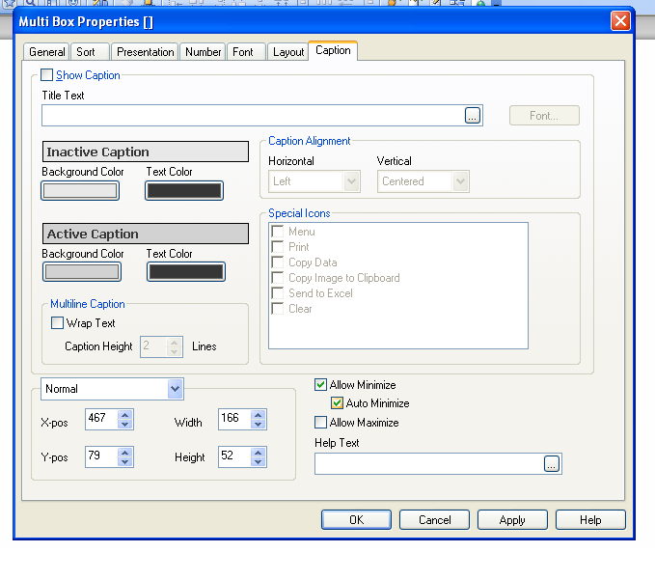Switch to the General tab

tap(46, 52)
